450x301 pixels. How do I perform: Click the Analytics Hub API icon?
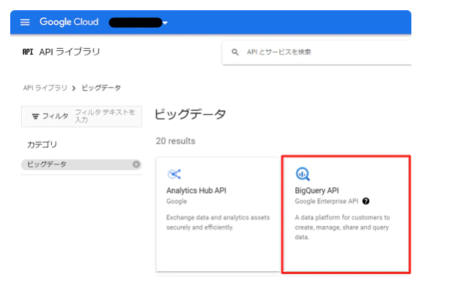click(174, 173)
